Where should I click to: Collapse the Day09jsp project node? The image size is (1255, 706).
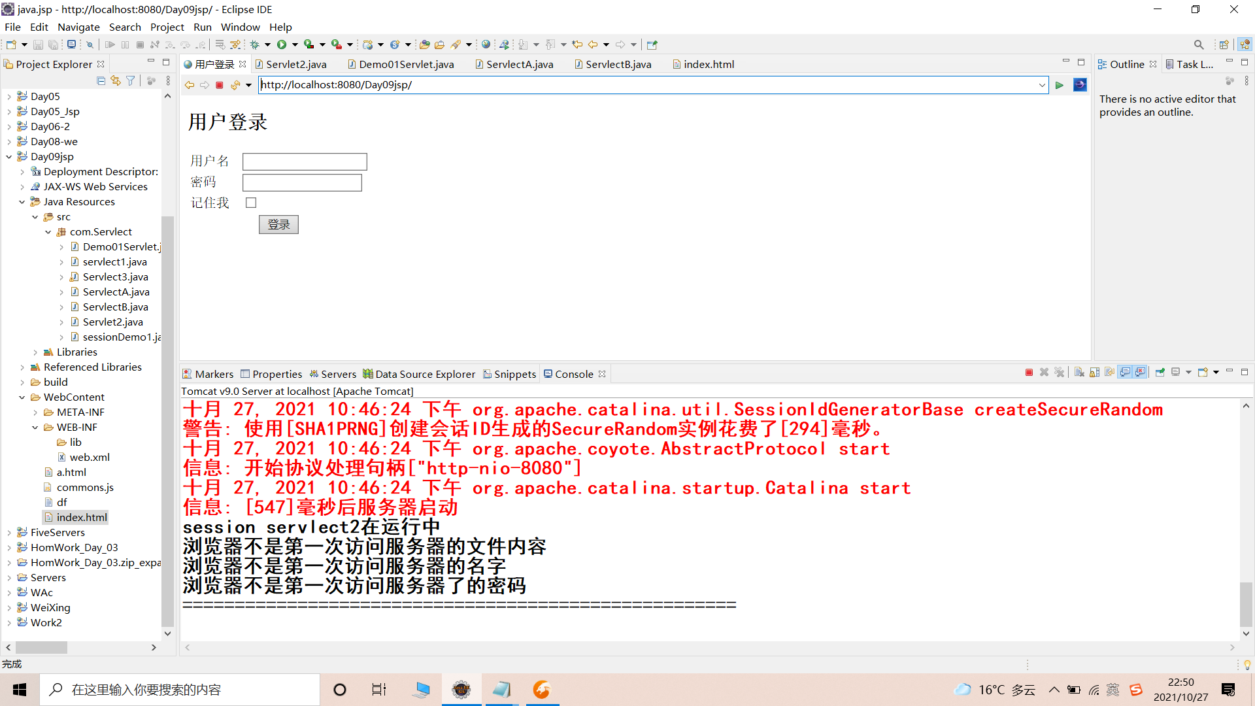coord(9,157)
